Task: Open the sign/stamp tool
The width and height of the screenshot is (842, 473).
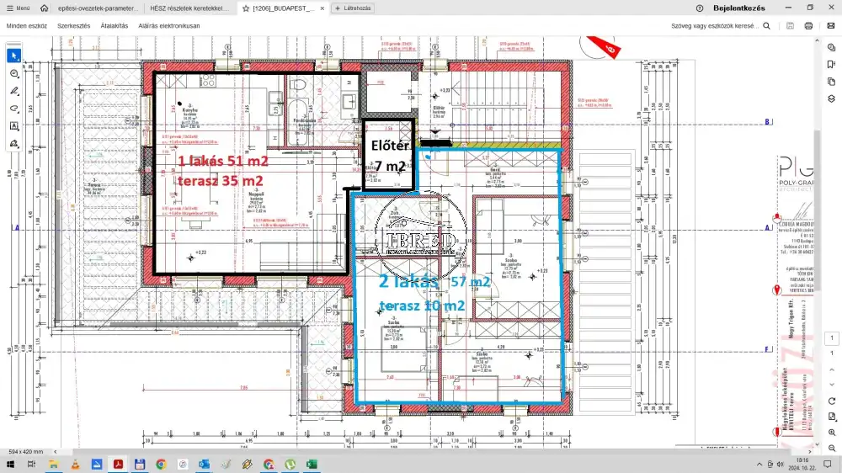Action: tap(14, 144)
